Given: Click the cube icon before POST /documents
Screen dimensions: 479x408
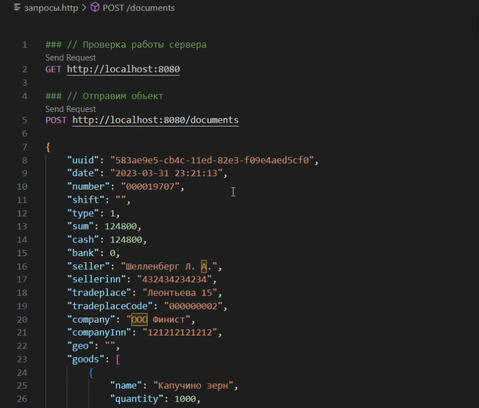Looking at the screenshot, I should point(95,7).
